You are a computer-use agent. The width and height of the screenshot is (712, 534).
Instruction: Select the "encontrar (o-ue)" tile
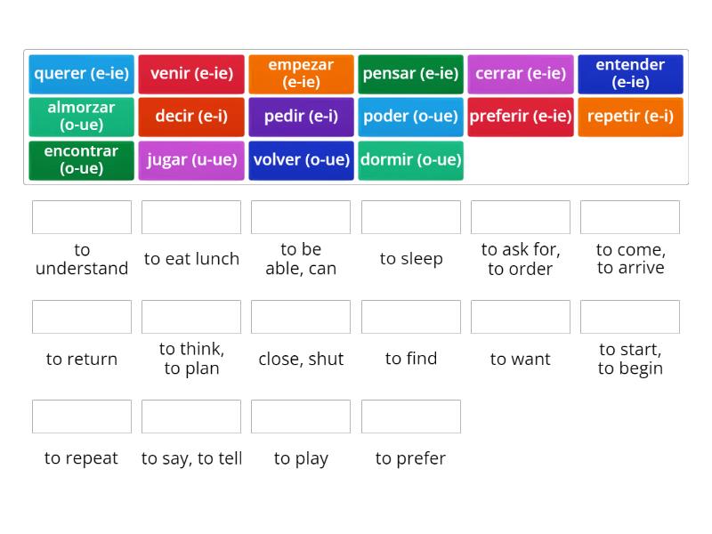pyautogui.click(x=81, y=160)
